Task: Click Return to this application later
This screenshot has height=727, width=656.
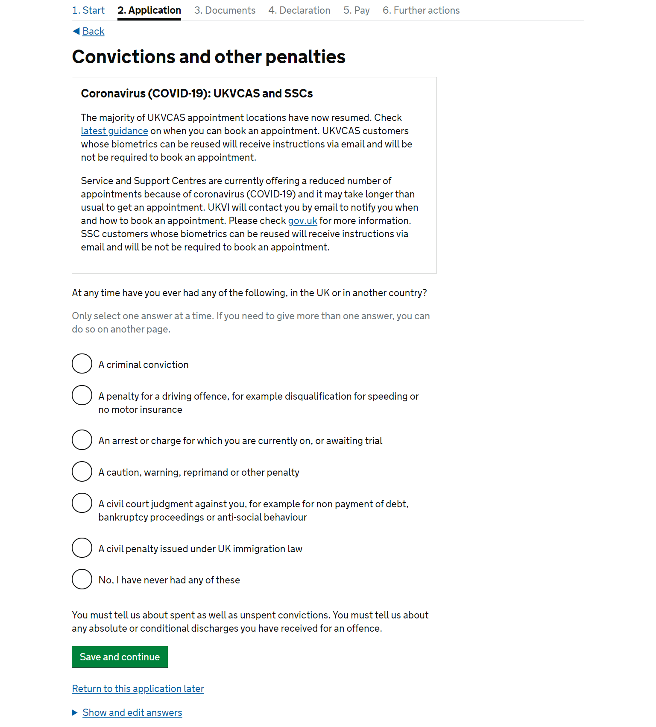Action: pos(138,689)
